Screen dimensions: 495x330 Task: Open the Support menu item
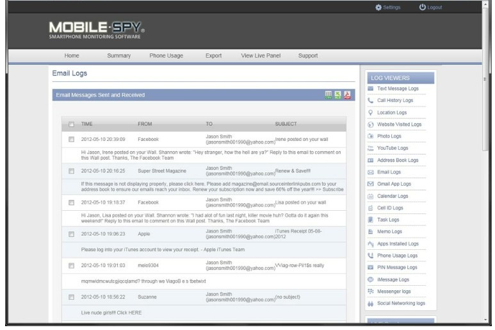(x=308, y=56)
